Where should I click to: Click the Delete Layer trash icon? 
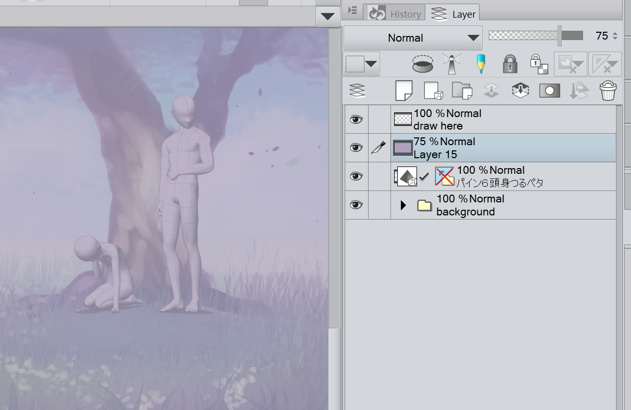[x=608, y=91]
